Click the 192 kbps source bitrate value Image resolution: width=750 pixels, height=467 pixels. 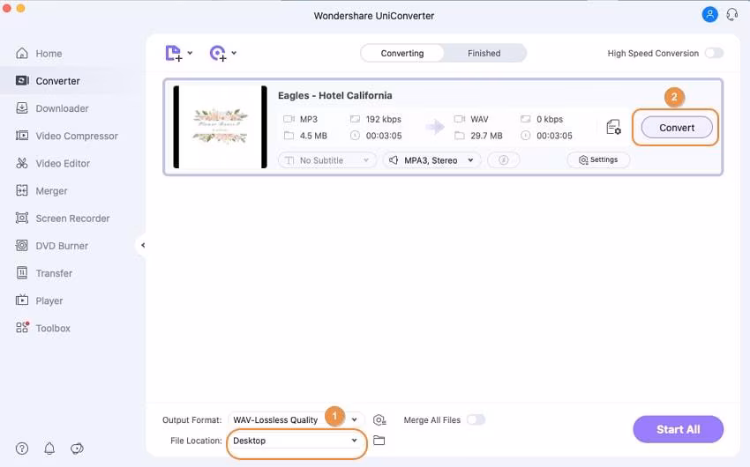(x=384, y=119)
